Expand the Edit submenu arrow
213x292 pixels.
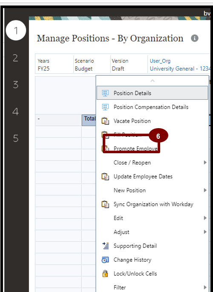(205, 218)
